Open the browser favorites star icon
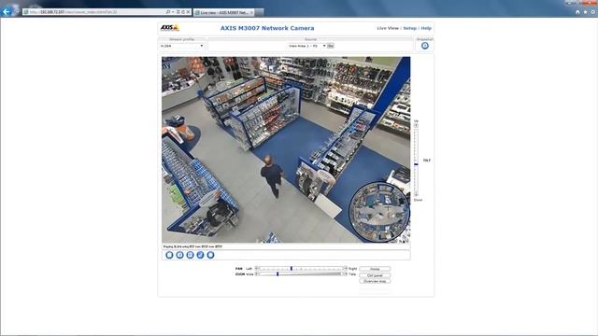 click(x=586, y=12)
